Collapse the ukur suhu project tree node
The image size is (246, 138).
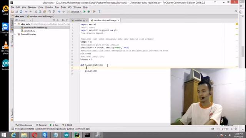[15, 24]
